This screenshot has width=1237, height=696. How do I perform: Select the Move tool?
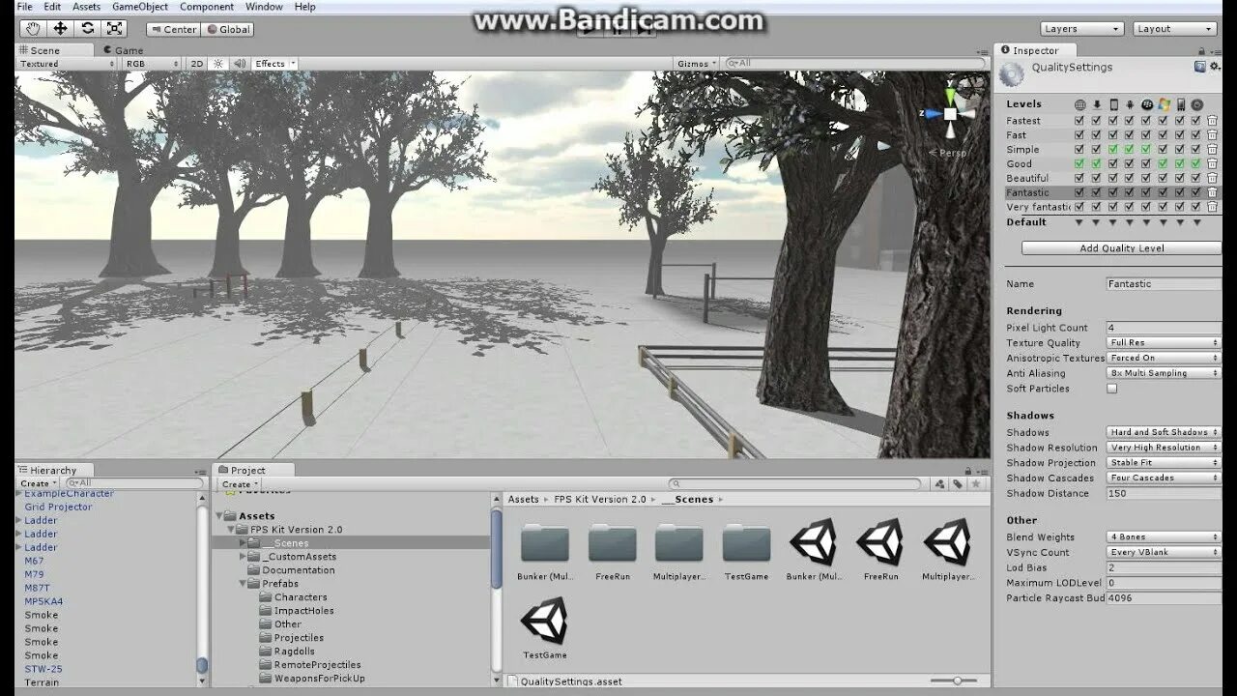click(x=60, y=29)
